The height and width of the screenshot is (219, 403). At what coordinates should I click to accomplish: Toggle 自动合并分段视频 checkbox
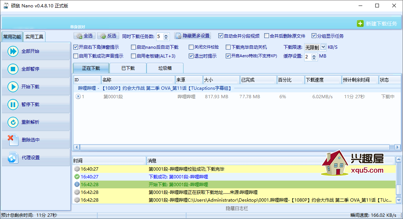pyautogui.click(x=221, y=36)
